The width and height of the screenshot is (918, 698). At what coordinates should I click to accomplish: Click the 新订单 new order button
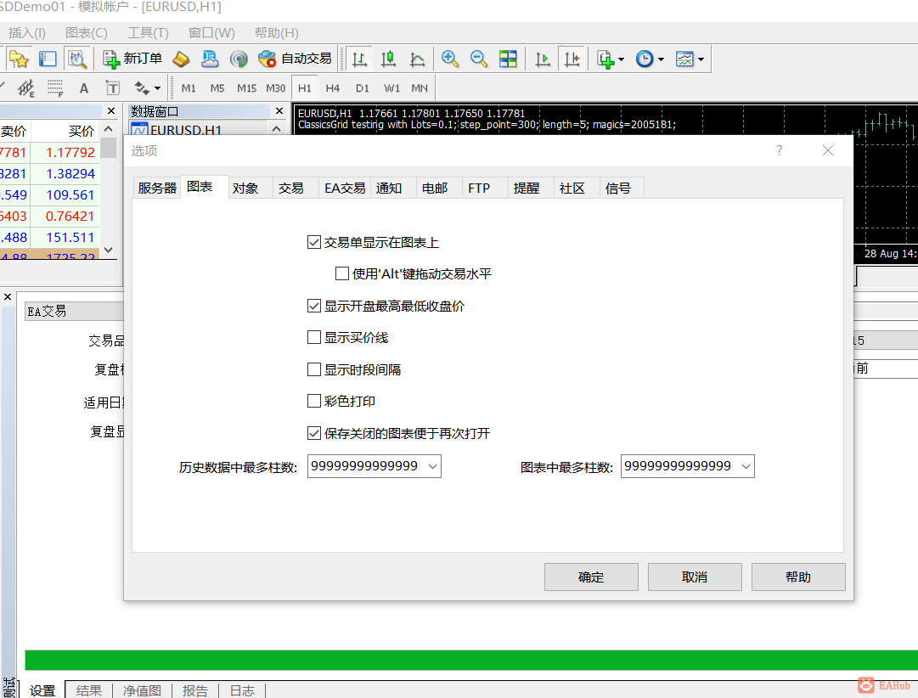point(132,59)
